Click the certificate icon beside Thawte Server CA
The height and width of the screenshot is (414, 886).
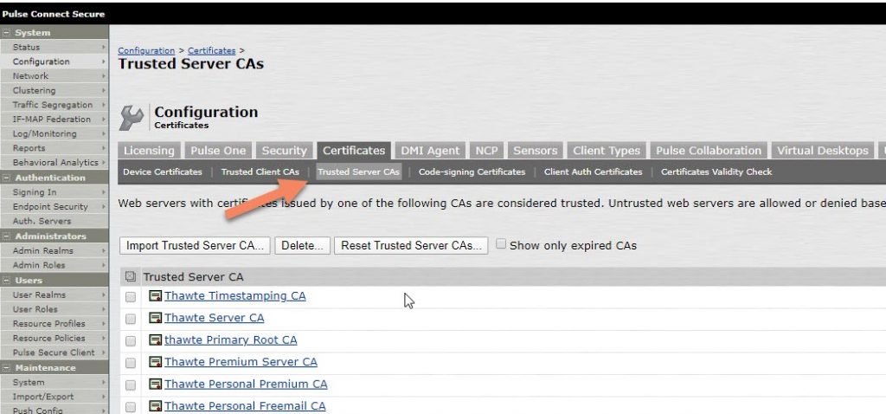click(156, 318)
